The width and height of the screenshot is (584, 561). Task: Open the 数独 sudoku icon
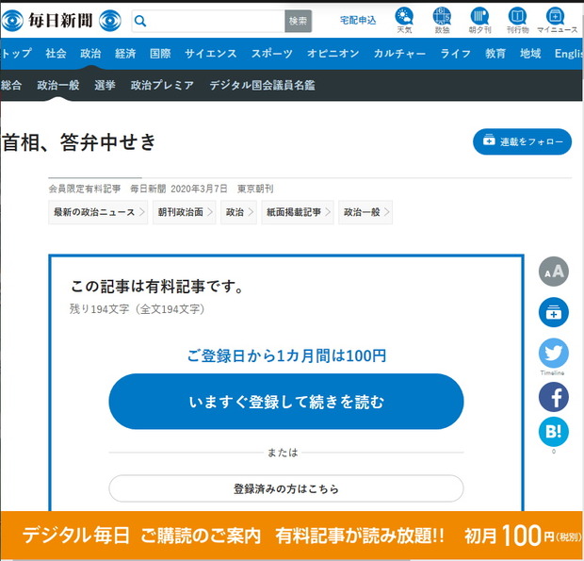[x=442, y=21]
